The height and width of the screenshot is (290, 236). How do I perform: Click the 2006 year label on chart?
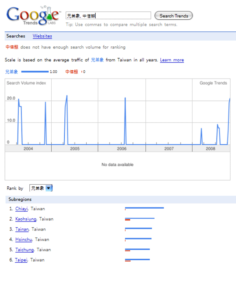coord(122,149)
